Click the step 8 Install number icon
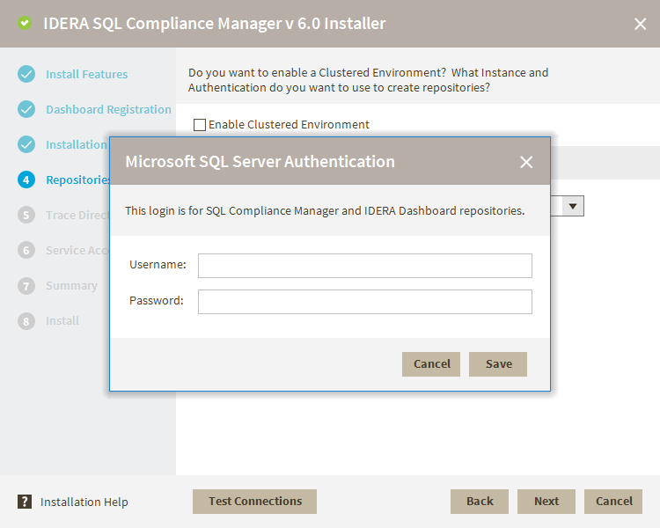The width and height of the screenshot is (660, 528). click(x=26, y=320)
